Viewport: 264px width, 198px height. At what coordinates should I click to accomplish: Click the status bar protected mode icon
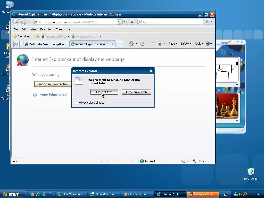pyautogui.click(x=183, y=161)
